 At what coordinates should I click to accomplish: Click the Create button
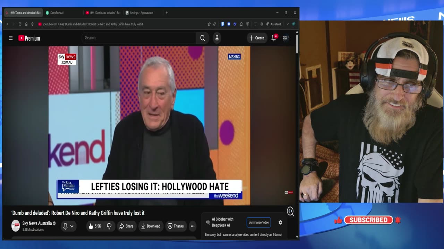pos(257,38)
